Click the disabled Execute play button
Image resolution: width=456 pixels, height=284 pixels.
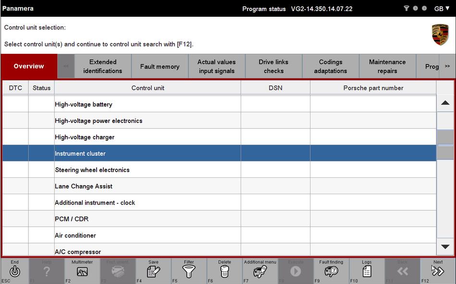coord(296,272)
